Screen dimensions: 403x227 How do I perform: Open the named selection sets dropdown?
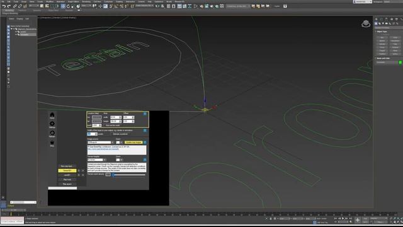pos(144,6)
